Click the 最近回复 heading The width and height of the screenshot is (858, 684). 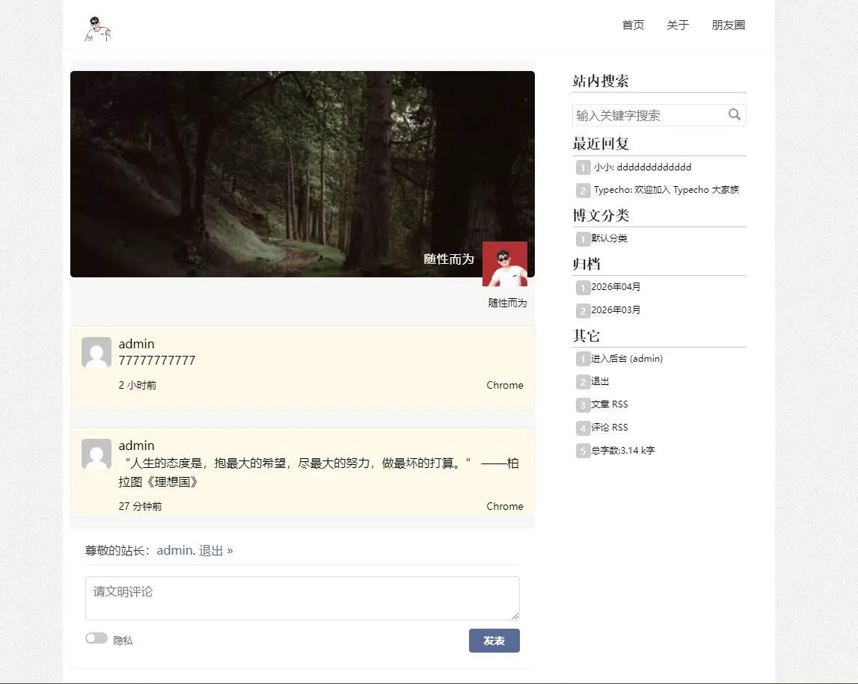point(600,144)
